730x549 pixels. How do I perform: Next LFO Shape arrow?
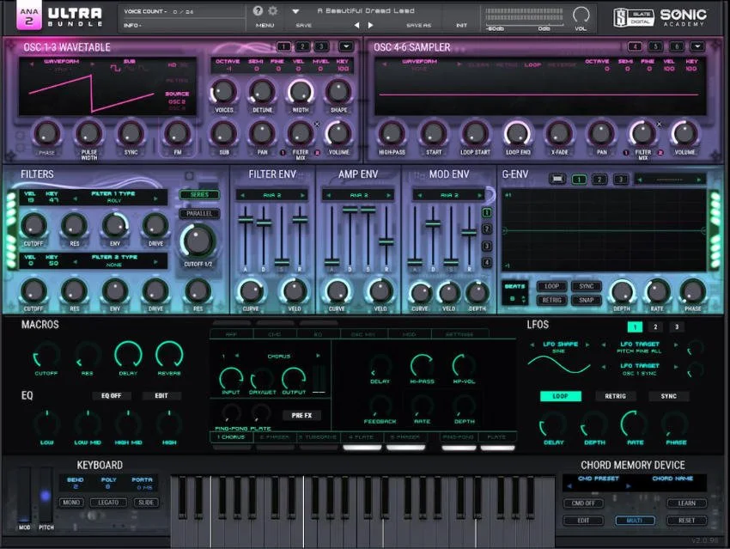(587, 345)
